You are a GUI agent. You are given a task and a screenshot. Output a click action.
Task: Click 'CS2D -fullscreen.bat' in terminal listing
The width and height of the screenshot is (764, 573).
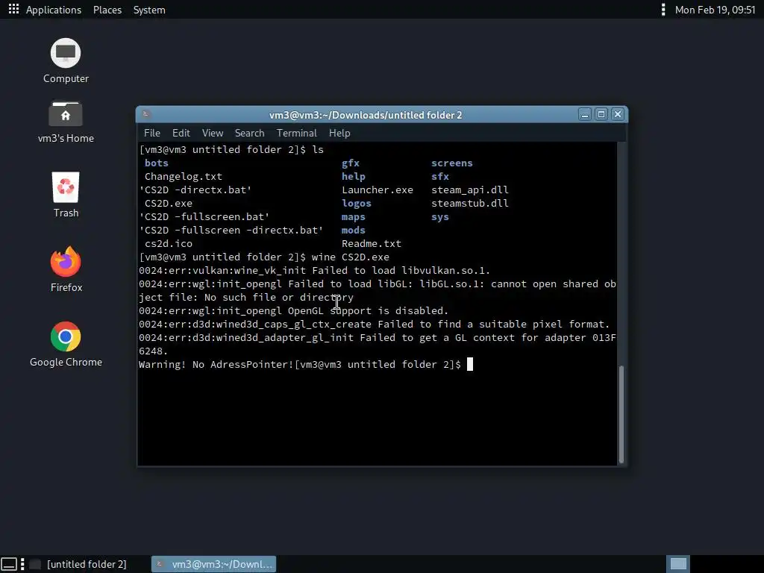click(204, 217)
